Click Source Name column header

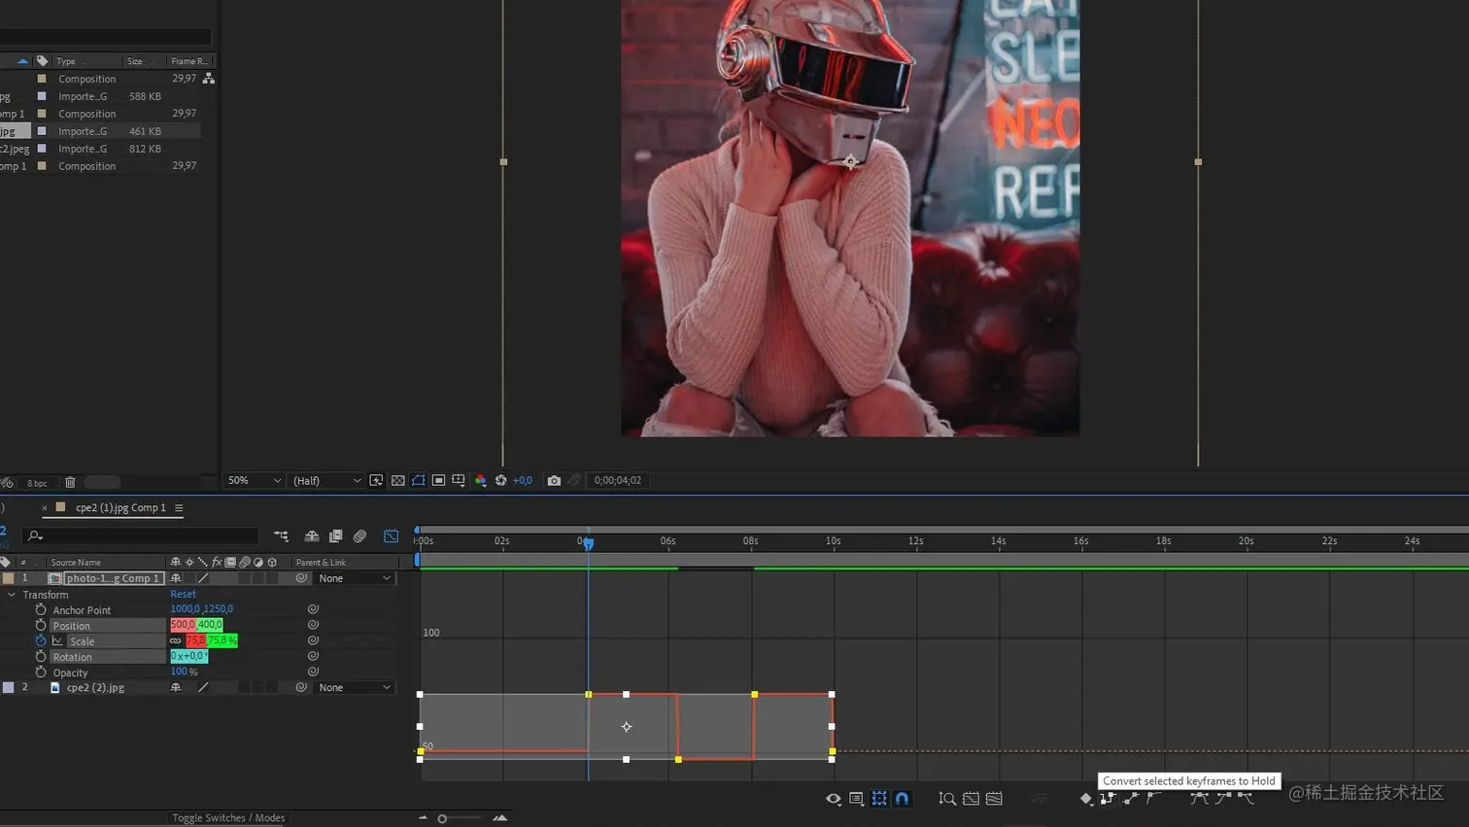click(x=76, y=562)
